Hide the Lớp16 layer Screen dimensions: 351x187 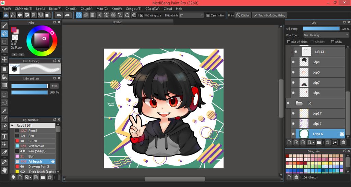point(293,134)
